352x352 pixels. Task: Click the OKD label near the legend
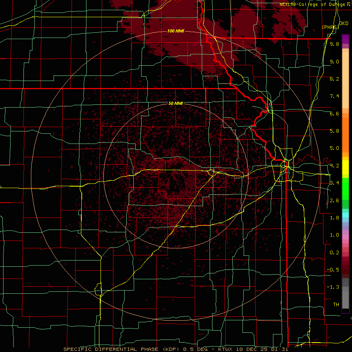click(x=344, y=23)
